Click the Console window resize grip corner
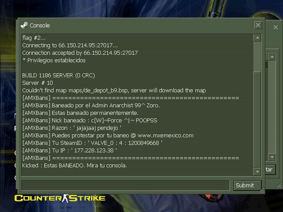This screenshot has height=212, width=283. (261, 190)
